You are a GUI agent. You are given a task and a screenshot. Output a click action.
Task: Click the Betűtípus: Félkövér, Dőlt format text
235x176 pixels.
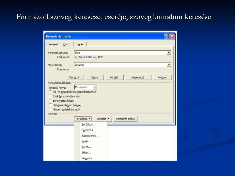pyautogui.click(x=88, y=57)
